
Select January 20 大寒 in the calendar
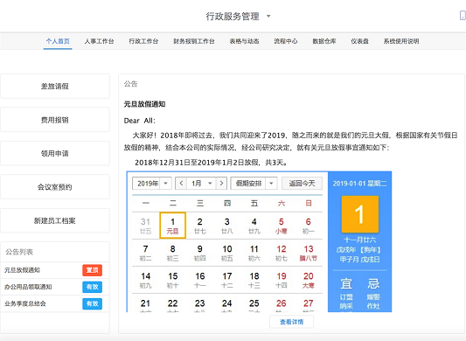[309, 281]
